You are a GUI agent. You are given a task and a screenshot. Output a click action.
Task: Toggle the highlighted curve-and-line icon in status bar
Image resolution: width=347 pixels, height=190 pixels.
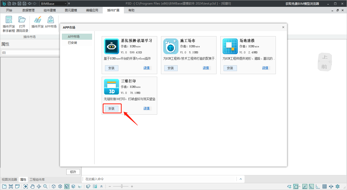coord(311,186)
